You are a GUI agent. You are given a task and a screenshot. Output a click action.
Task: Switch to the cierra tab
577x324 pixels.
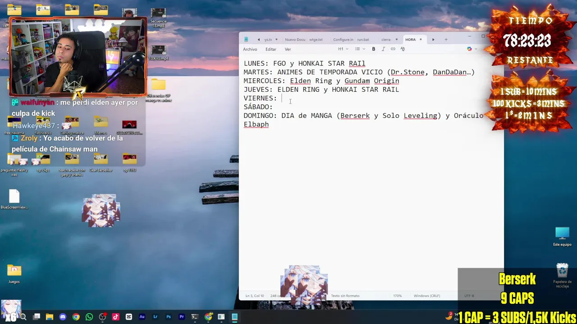click(x=386, y=40)
